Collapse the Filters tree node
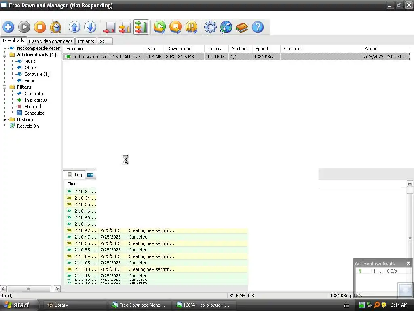 (x=4, y=87)
